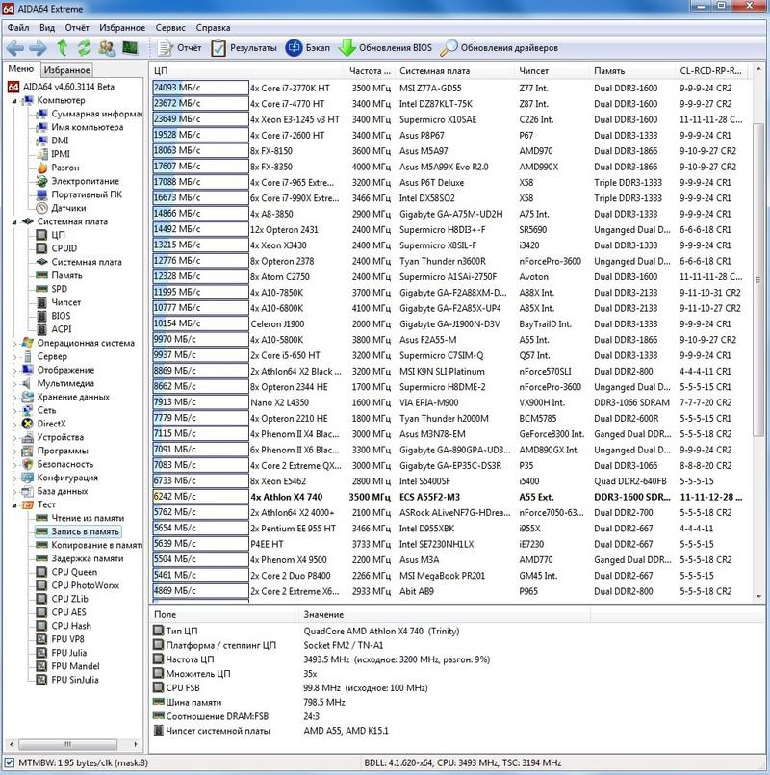
Task: Sort by the Частота column header
Action: [x=369, y=70]
